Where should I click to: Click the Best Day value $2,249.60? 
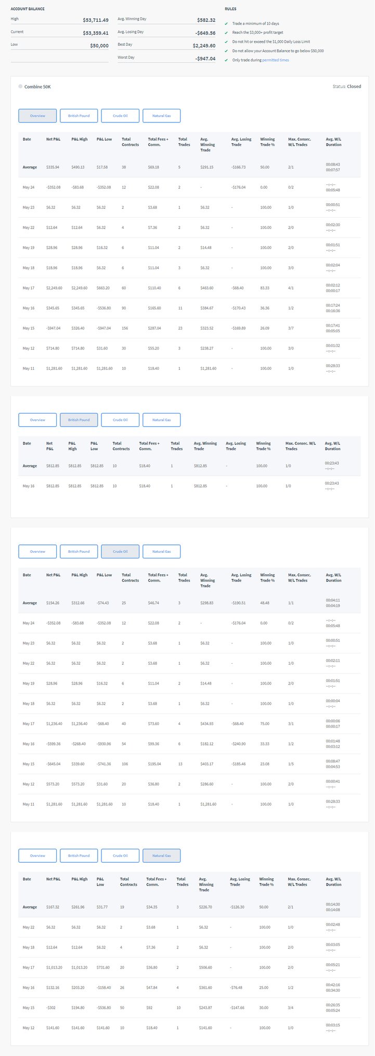[203, 45]
